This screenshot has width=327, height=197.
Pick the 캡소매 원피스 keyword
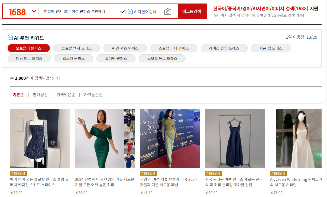point(74,58)
